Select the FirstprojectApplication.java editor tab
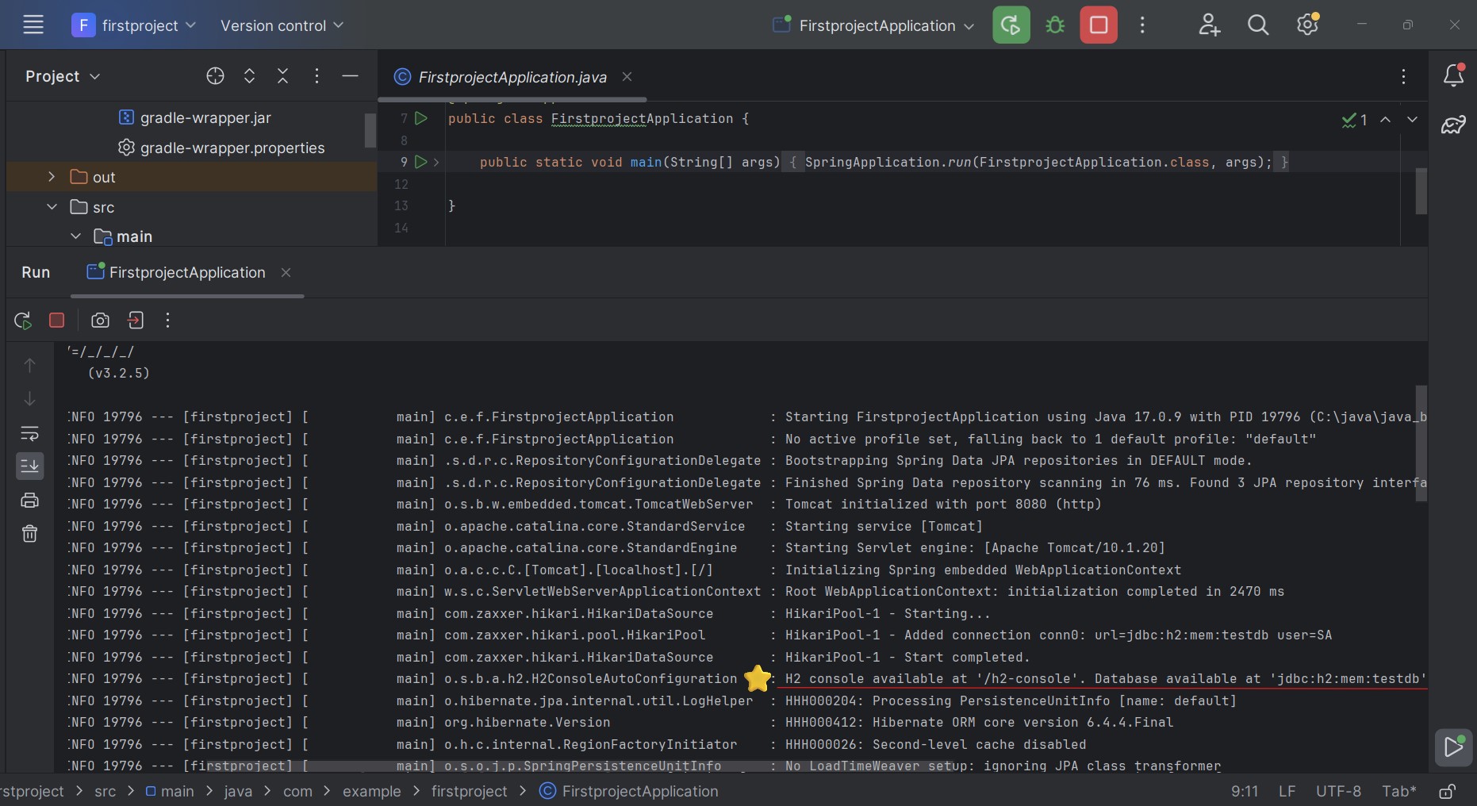The width and height of the screenshot is (1477, 806). (512, 77)
